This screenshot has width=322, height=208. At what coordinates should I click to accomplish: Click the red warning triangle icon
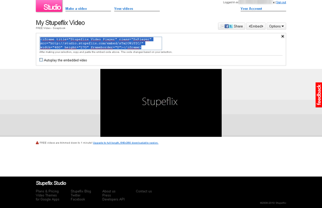coord(37,143)
